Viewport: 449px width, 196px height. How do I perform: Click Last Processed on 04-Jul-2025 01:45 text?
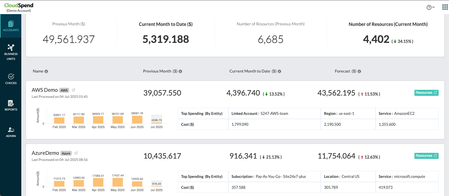pos(60,97)
